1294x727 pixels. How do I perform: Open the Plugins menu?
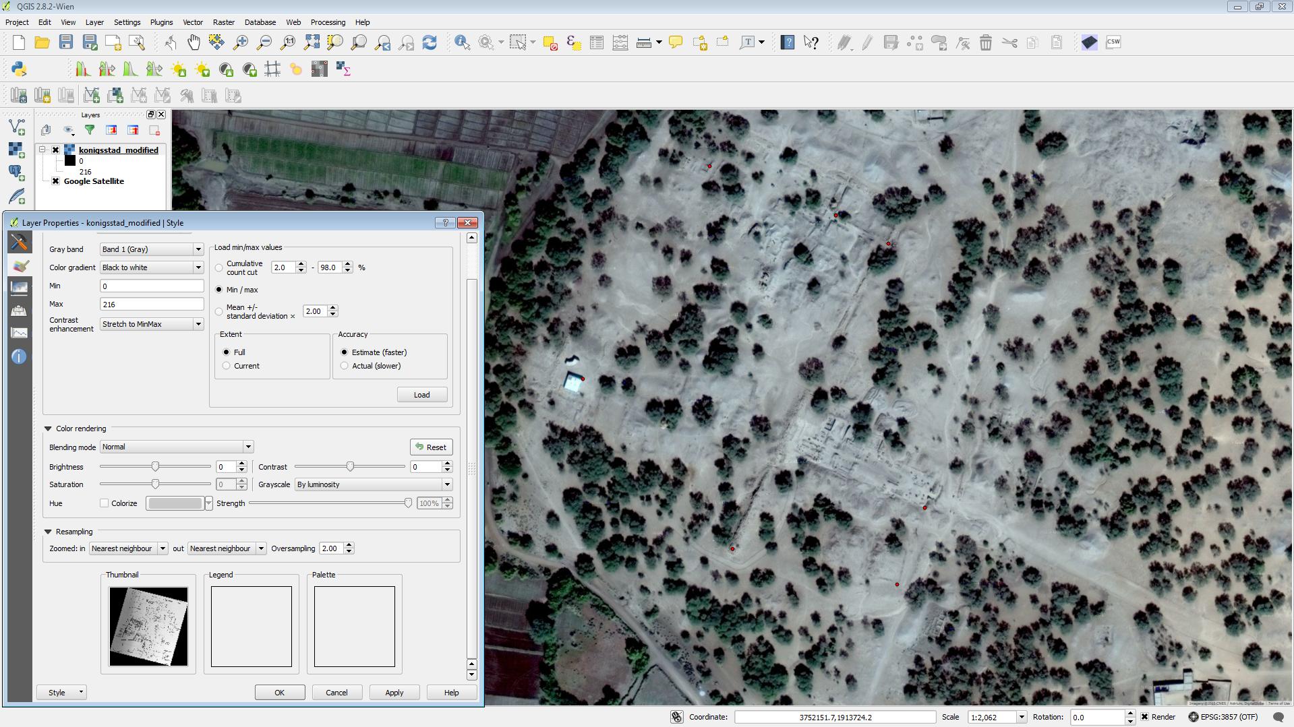161,22
